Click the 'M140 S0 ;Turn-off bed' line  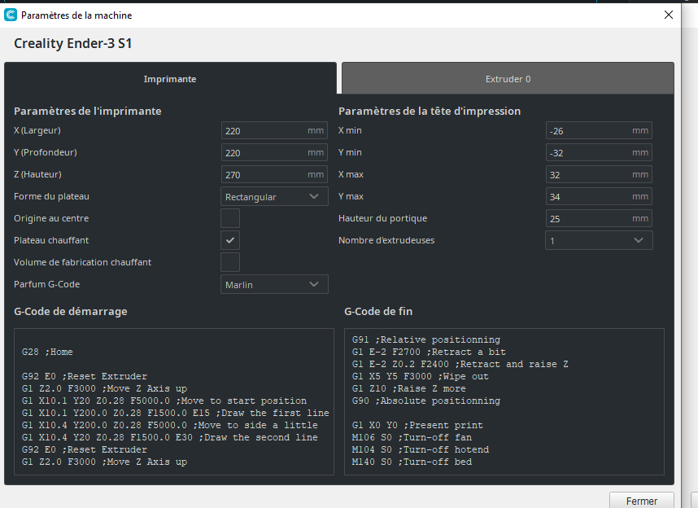click(x=412, y=462)
